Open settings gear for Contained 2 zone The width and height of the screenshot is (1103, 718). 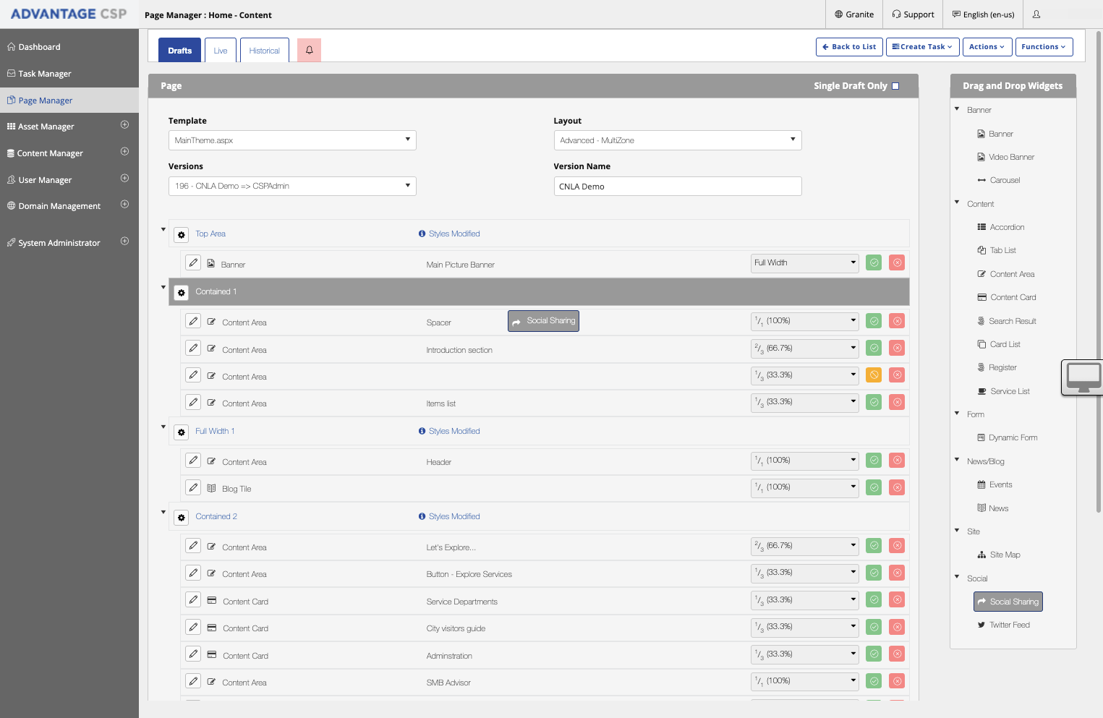click(x=182, y=517)
